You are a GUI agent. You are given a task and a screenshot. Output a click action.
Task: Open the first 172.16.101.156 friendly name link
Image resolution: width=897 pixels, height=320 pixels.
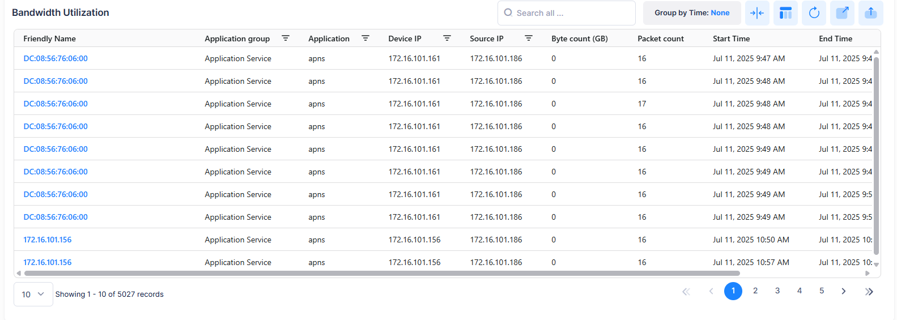tap(48, 240)
